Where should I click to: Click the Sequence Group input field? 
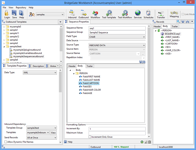pyautogui.click(x=117, y=33)
